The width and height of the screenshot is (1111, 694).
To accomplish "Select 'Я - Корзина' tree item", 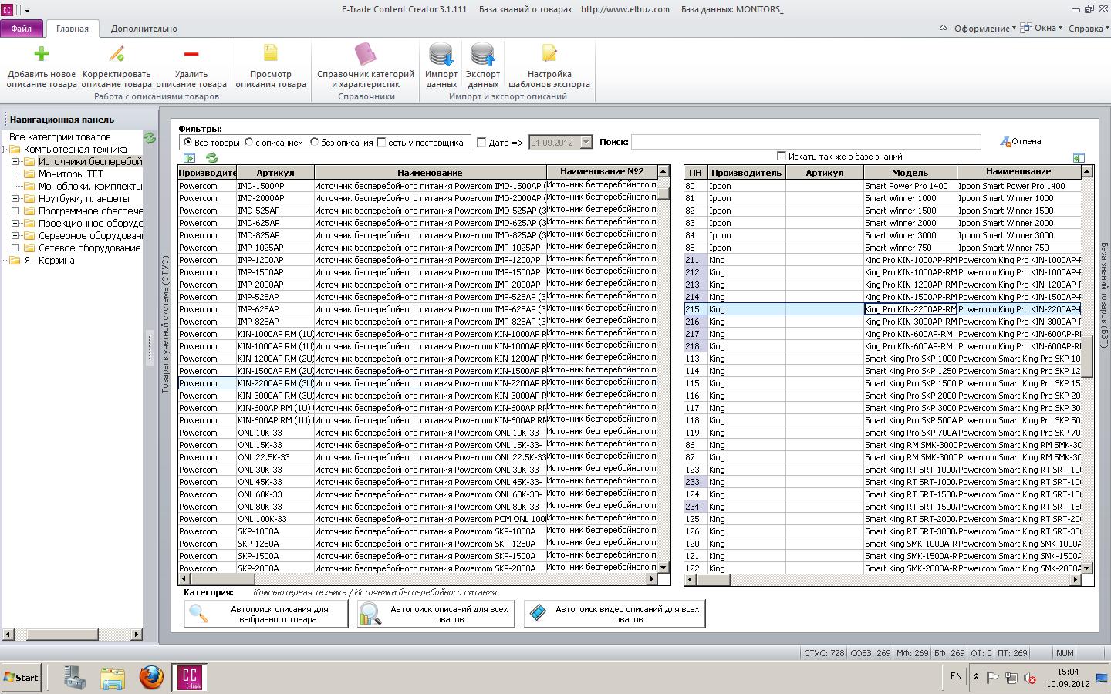I will tap(49, 261).
